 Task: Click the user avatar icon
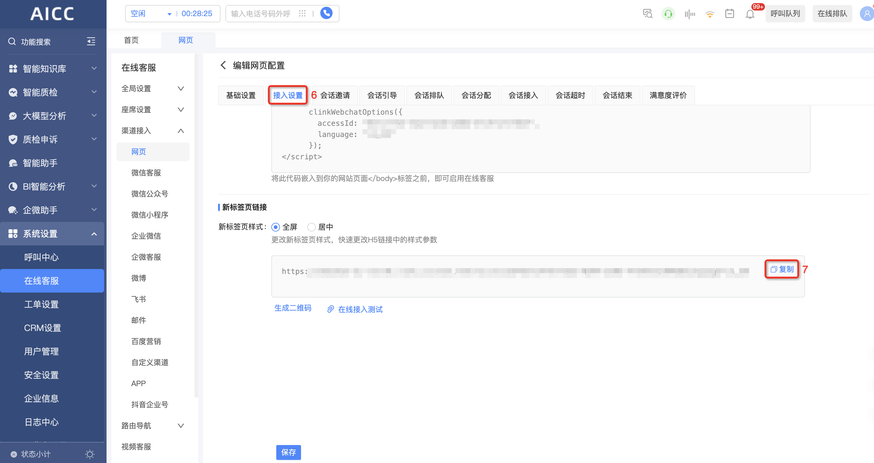click(867, 14)
